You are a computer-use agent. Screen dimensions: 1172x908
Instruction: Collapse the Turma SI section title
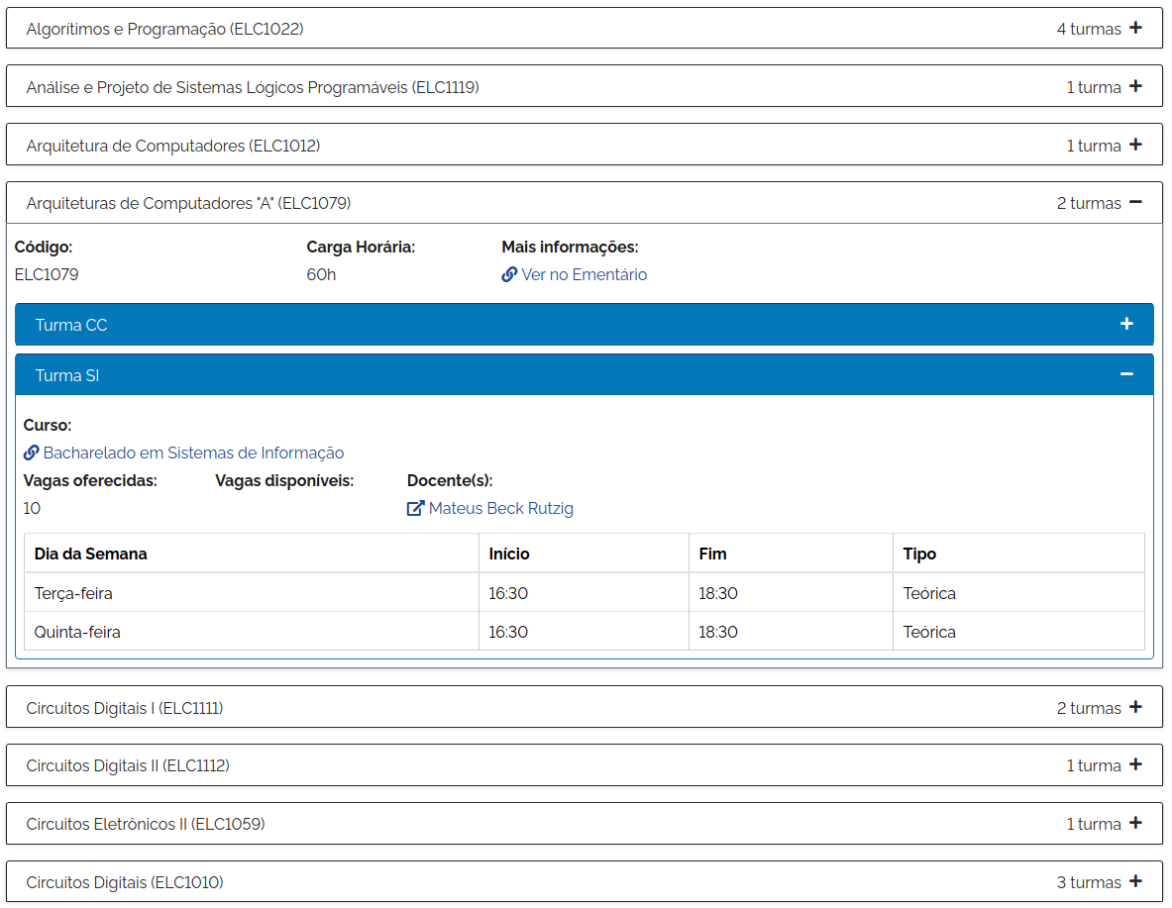67,375
